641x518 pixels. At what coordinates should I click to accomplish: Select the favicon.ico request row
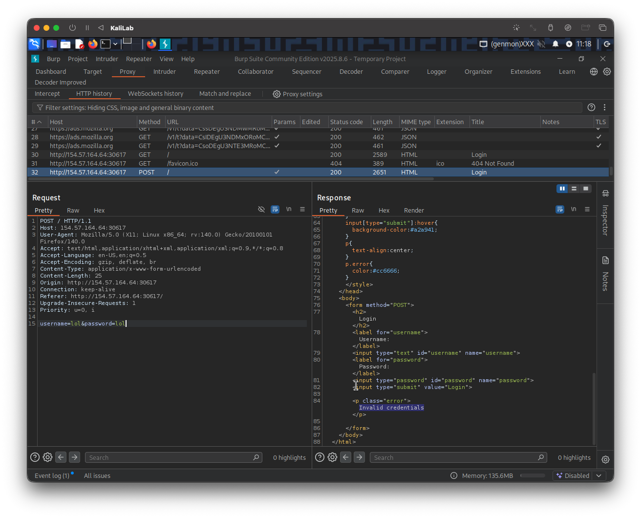tap(182, 163)
